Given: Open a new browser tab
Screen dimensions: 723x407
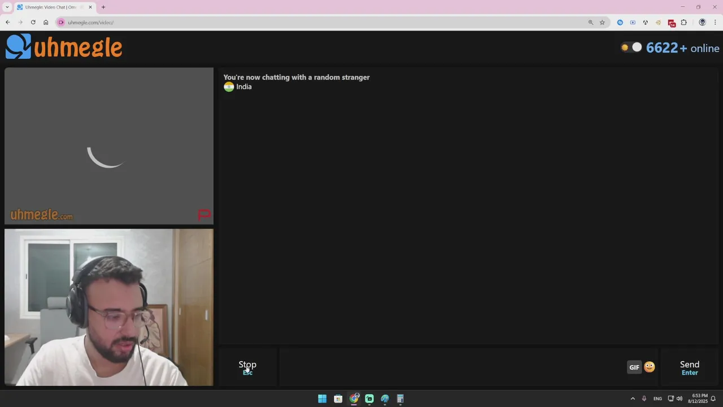Looking at the screenshot, I should [x=103, y=7].
